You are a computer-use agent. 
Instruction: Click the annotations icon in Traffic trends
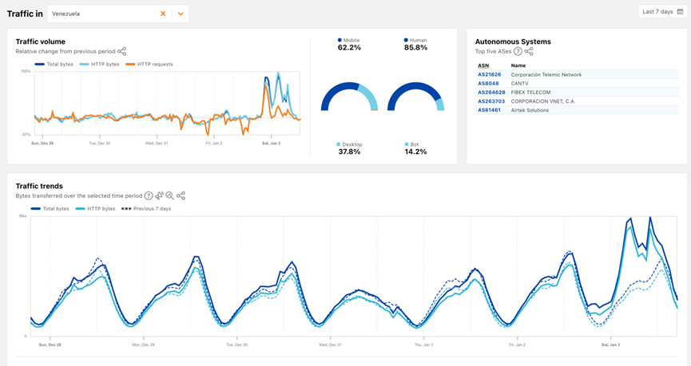pos(159,195)
